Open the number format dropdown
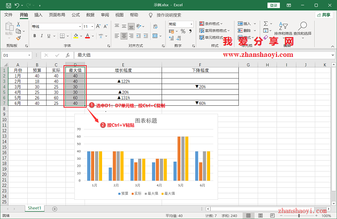This screenshot has height=219, width=337. tap(191, 24)
